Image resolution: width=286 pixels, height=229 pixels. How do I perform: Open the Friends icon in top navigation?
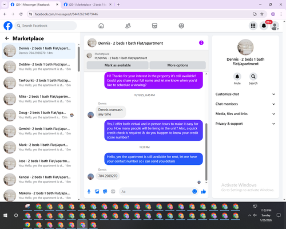[x=128, y=26]
